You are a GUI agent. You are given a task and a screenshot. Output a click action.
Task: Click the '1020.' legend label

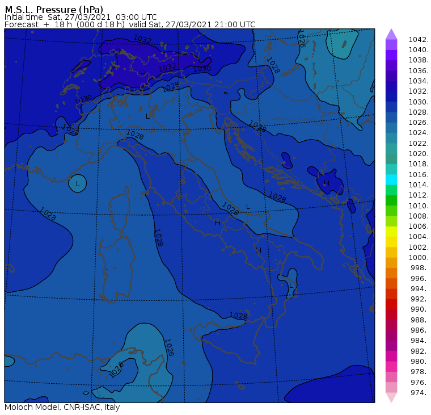tap(419, 154)
